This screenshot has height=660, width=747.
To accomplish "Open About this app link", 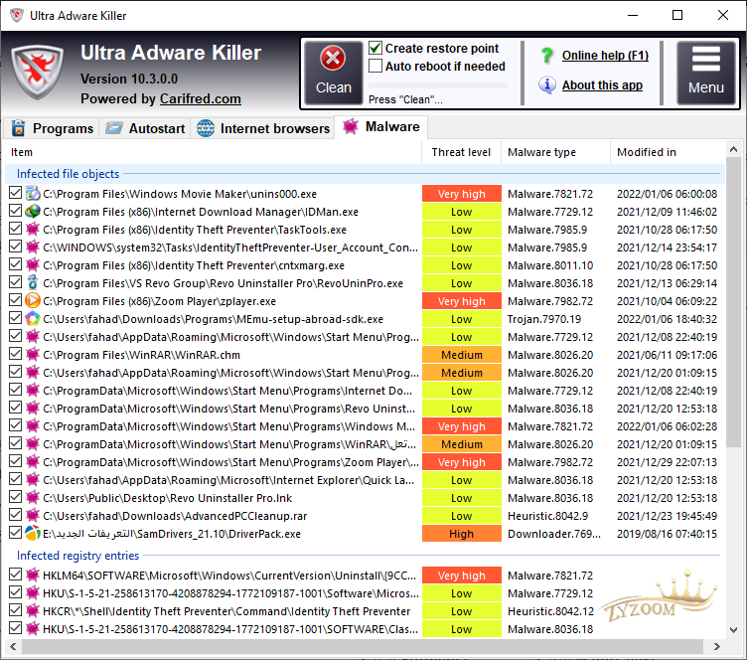I will [602, 85].
